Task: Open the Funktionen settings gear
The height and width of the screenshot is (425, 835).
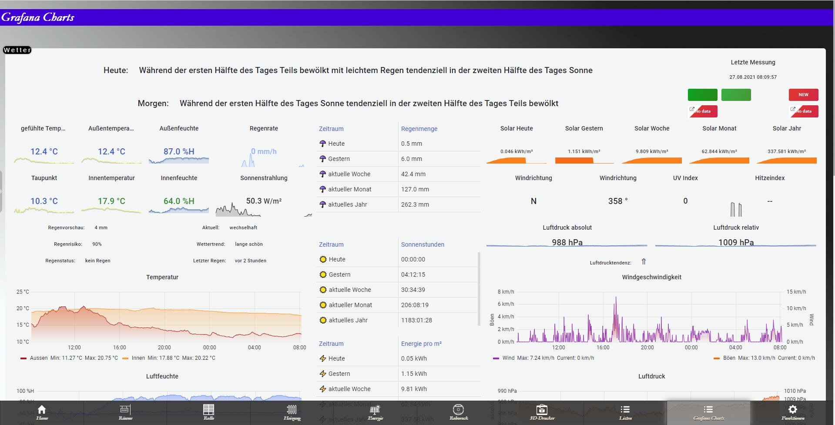Action: [x=793, y=412]
